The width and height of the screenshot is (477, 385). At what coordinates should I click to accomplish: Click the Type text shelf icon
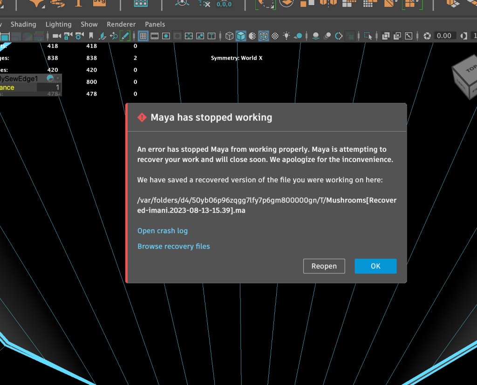(78, 2)
